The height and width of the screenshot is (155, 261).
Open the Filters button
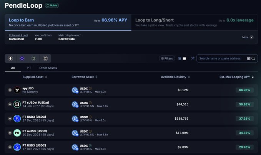click(167, 58)
